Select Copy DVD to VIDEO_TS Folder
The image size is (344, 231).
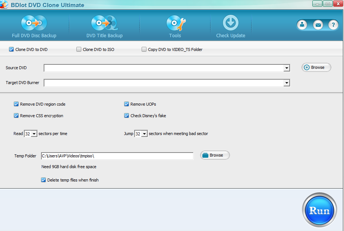pyautogui.click(x=144, y=49)
